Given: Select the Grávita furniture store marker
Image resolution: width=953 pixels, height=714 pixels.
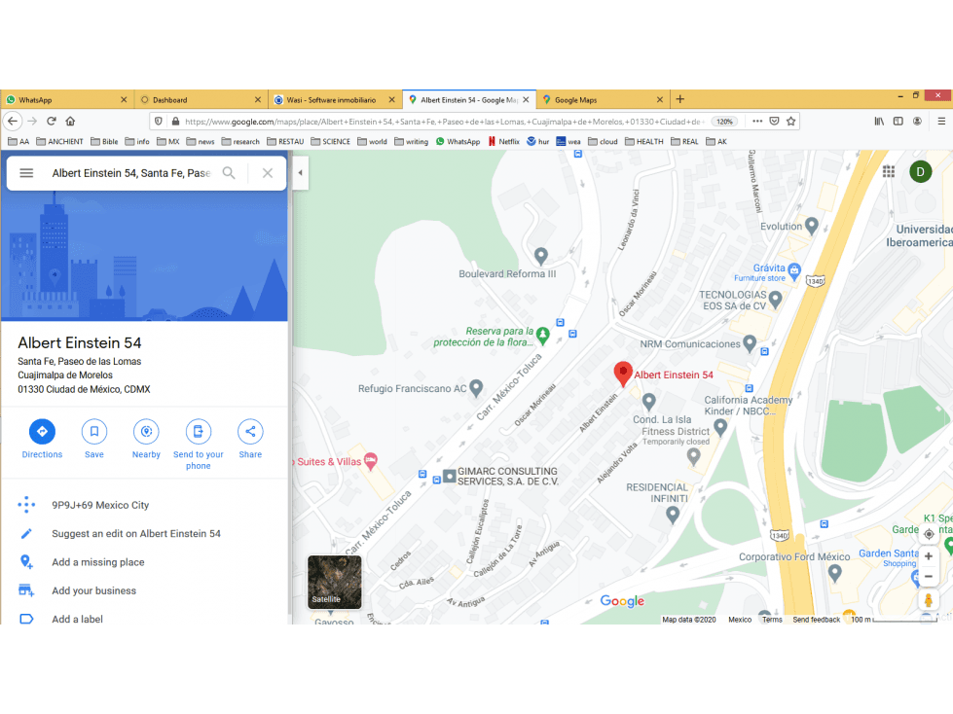Looking at the screenshot, I should click(793, 269).
